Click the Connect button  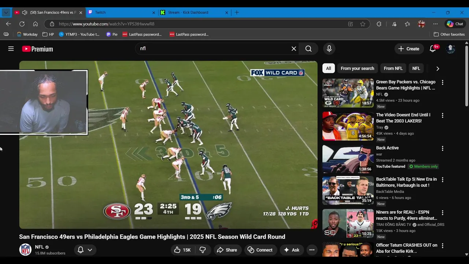[260, 250]
